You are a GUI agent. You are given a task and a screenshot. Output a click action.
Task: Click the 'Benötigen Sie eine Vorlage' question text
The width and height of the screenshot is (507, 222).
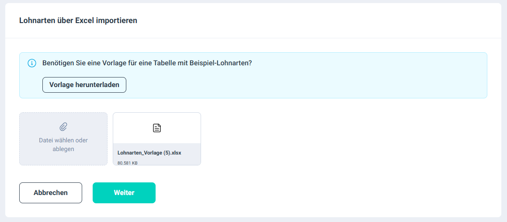click(147, 63)
